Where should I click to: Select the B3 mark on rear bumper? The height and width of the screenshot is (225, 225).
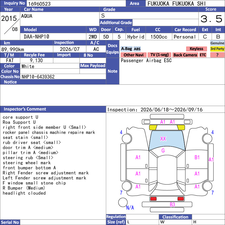pyautogui.click(x=172, y=204)
